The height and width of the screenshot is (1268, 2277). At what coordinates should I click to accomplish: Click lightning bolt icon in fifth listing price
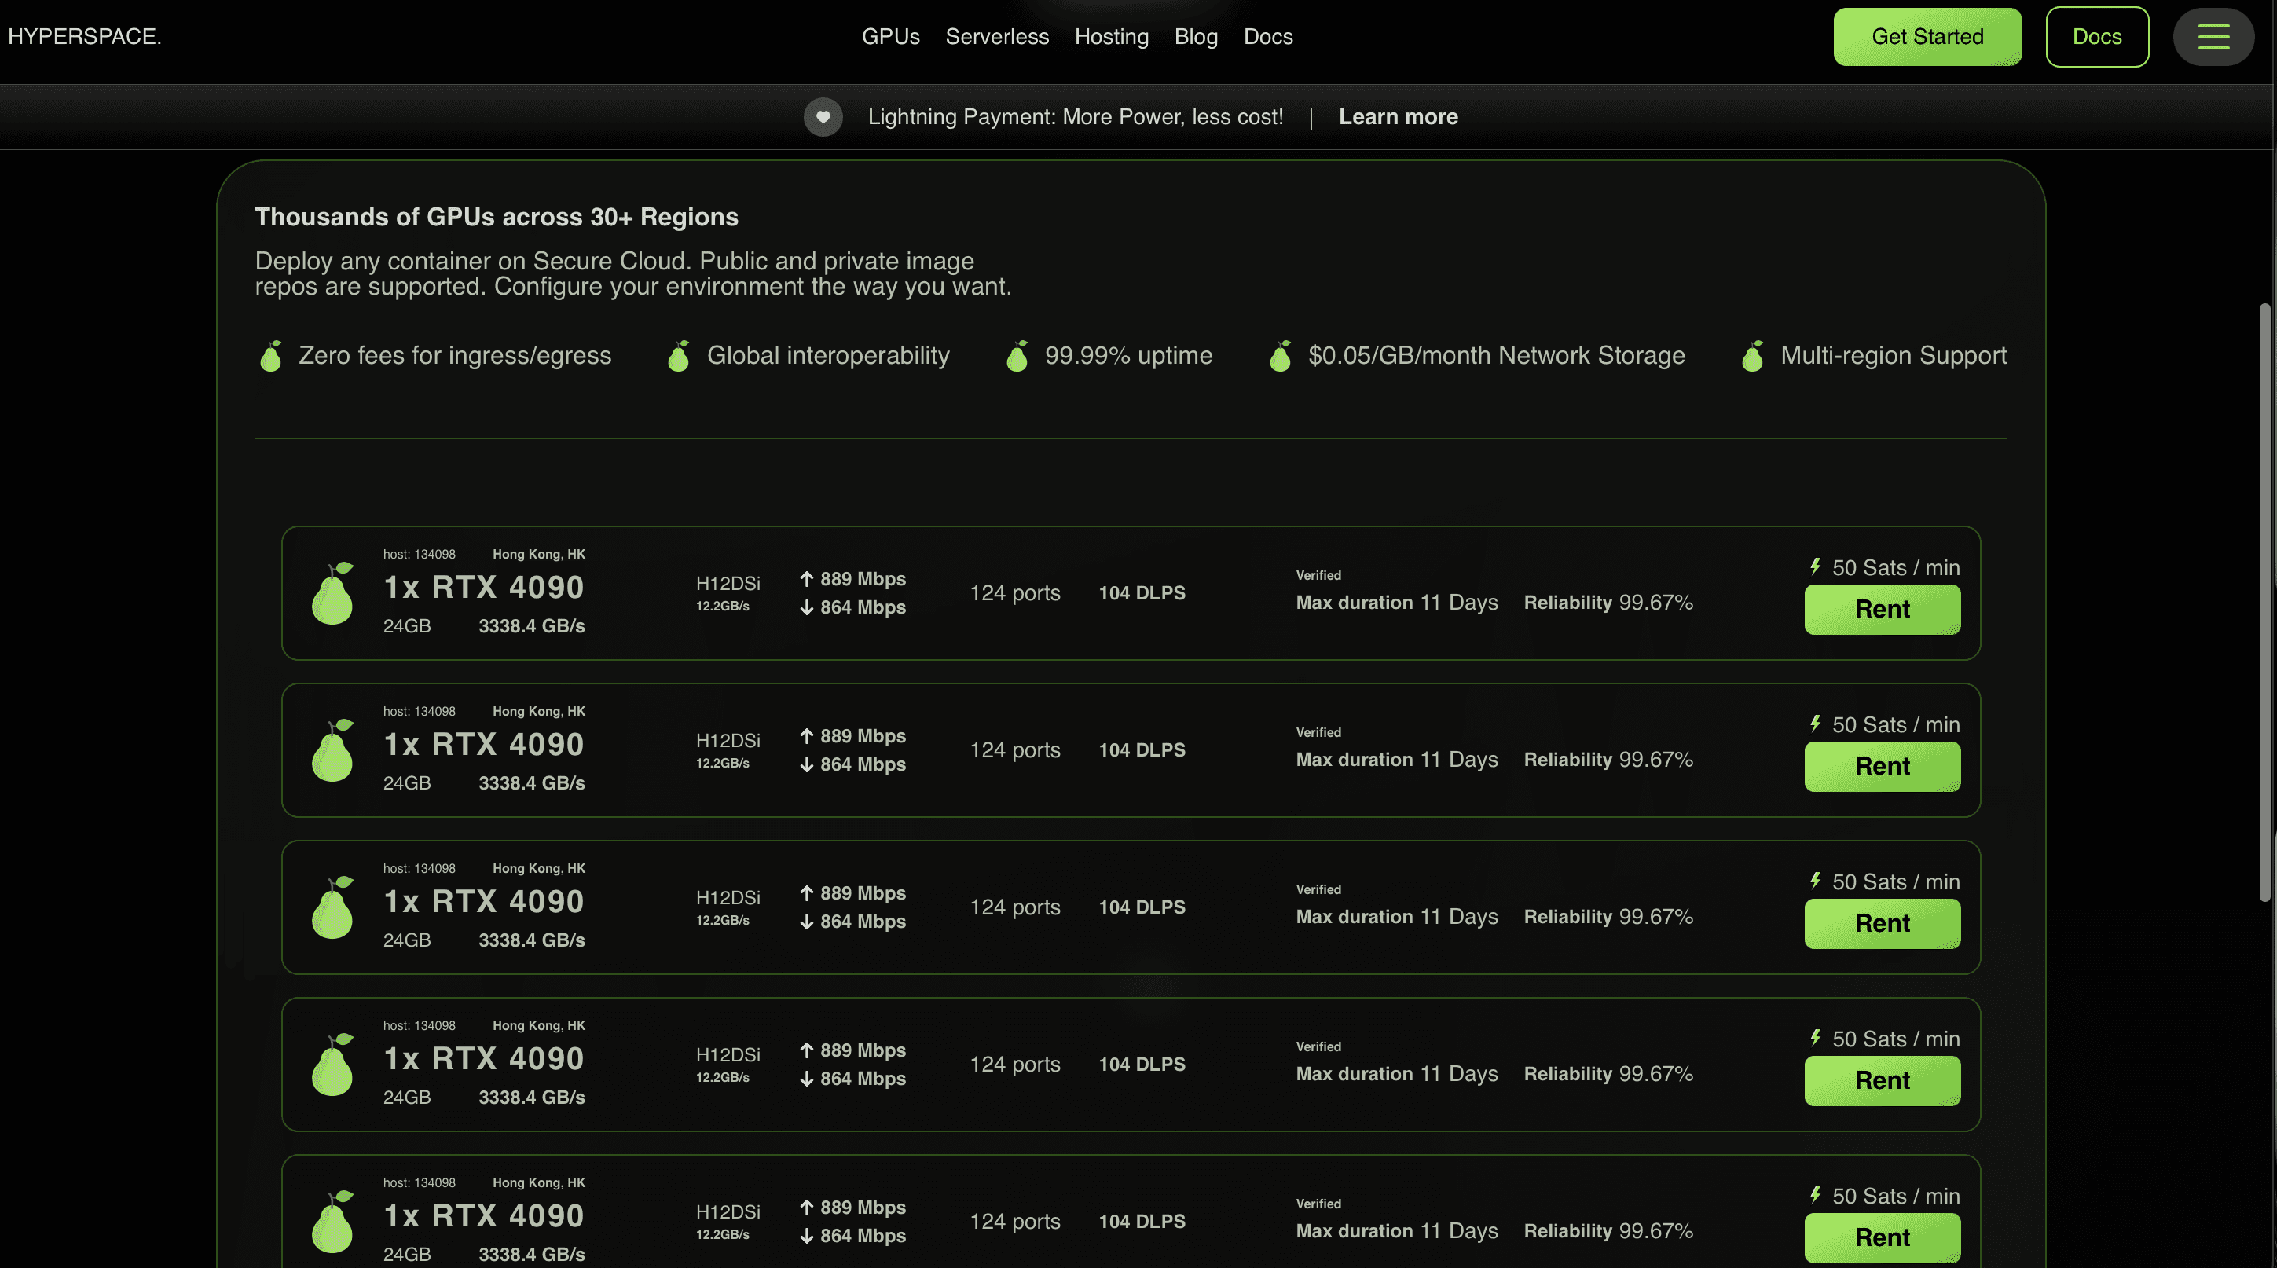coord(1816,1196)
